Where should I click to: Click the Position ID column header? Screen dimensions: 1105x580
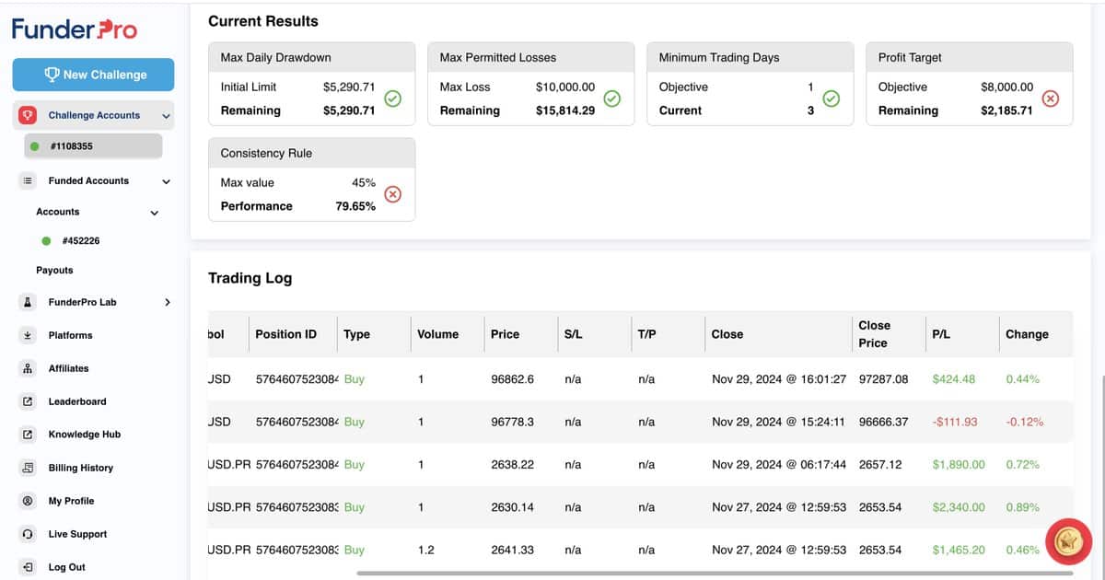285,334
